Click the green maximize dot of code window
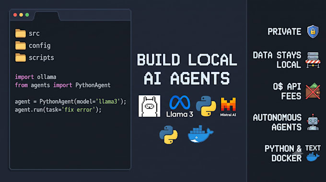 pyautogui.click(x=27, y=15)
